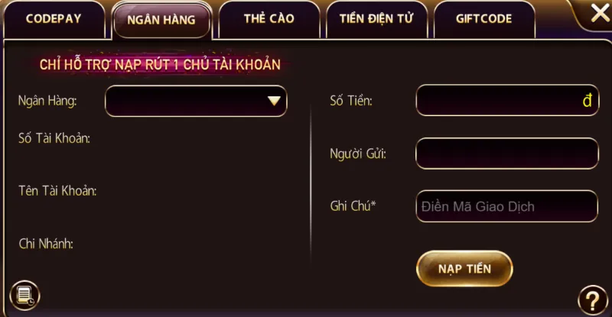The height and width of the screenshot is (317, 612).
Task: Close the deposit dialog with X
Action: click(599, 13)
